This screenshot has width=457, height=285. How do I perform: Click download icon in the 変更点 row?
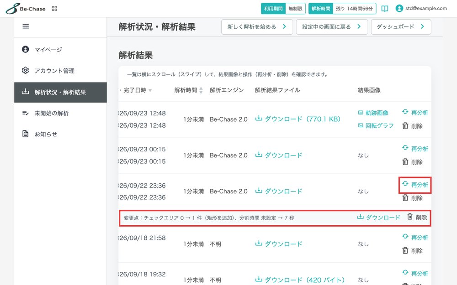pos(361,217)
